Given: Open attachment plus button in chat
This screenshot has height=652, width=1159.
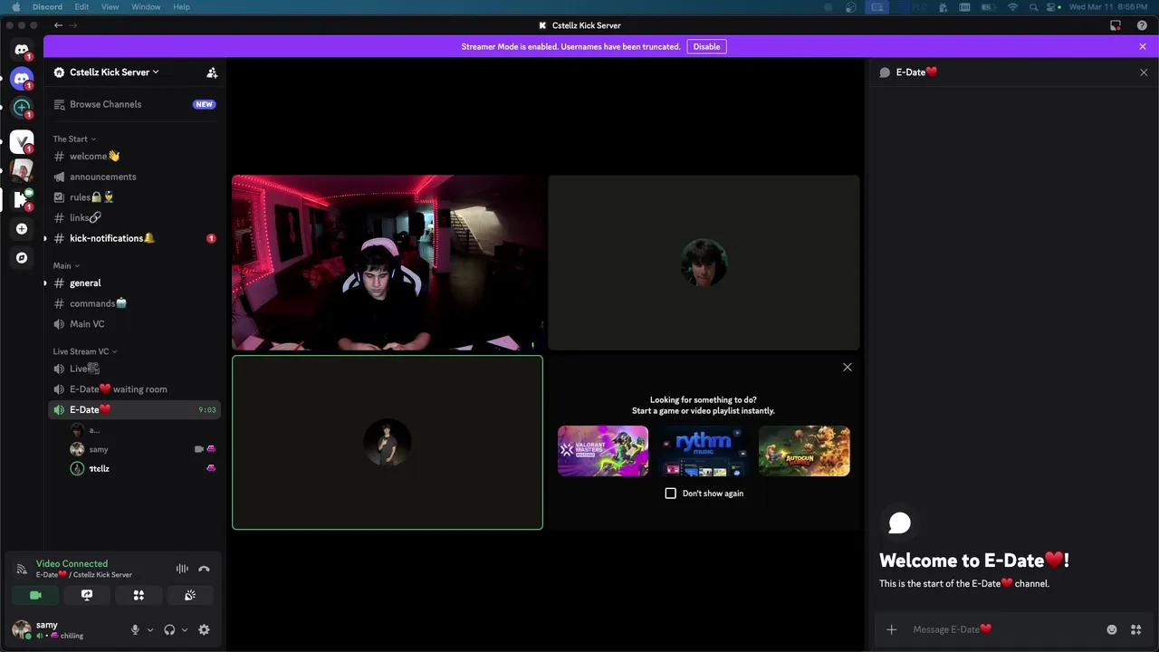Looking at the screenshot, I should pos(892,629).
